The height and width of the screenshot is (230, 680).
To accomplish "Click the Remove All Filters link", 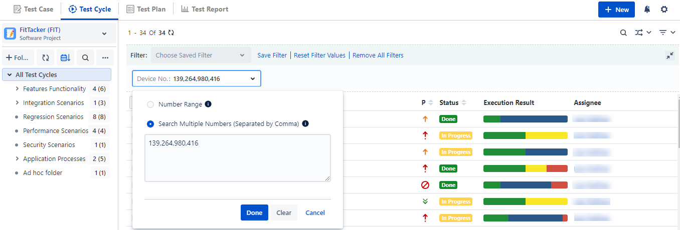I will [x=378, y=55].
